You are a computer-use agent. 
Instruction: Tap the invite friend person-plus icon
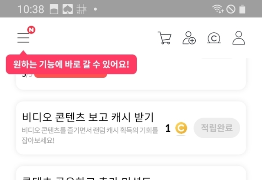click(189, 38)
